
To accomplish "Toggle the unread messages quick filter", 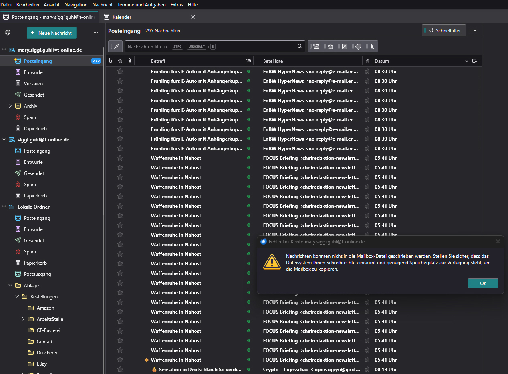I will click(316, 46).
